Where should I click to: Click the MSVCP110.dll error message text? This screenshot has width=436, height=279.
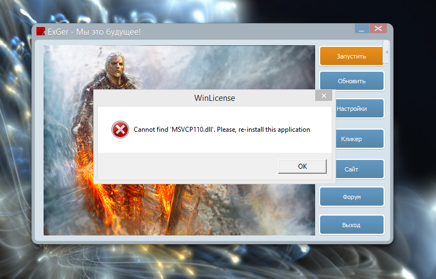222,130
